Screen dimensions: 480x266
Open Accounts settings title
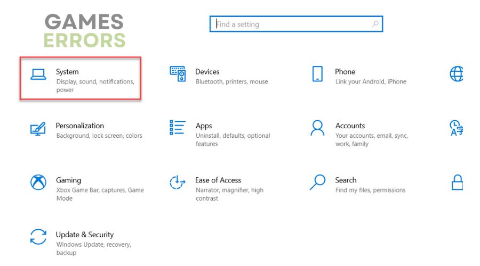point(350,126)
